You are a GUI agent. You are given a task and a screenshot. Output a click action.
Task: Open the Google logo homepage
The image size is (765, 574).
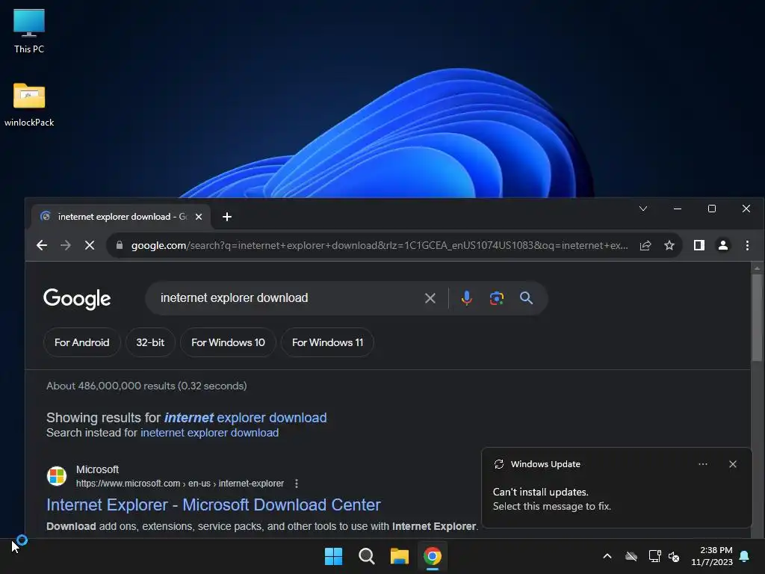pyautogui.click(x=77, y=299)
